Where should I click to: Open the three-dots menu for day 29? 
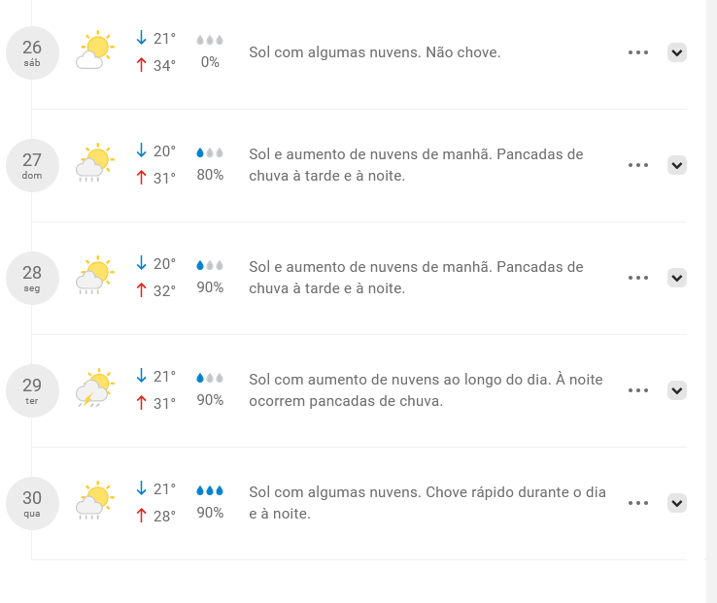click(638, 390)
